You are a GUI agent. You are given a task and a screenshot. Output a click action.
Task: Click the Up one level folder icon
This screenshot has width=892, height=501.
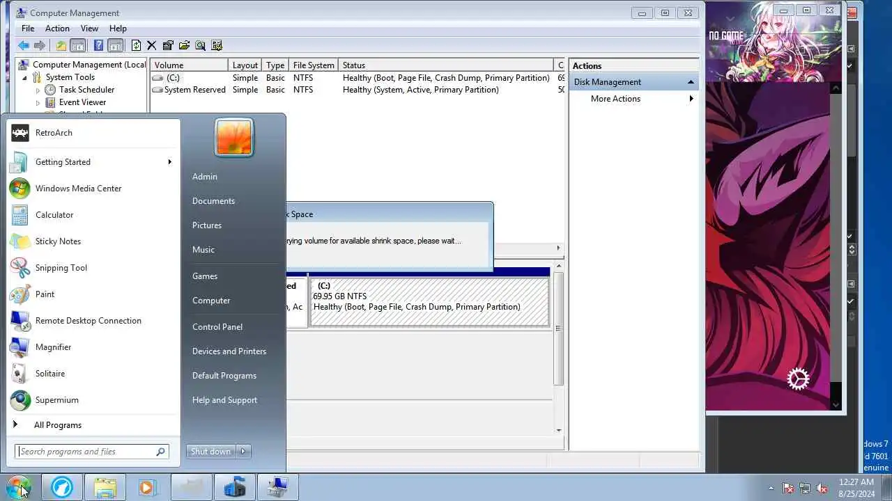(61, 45)
